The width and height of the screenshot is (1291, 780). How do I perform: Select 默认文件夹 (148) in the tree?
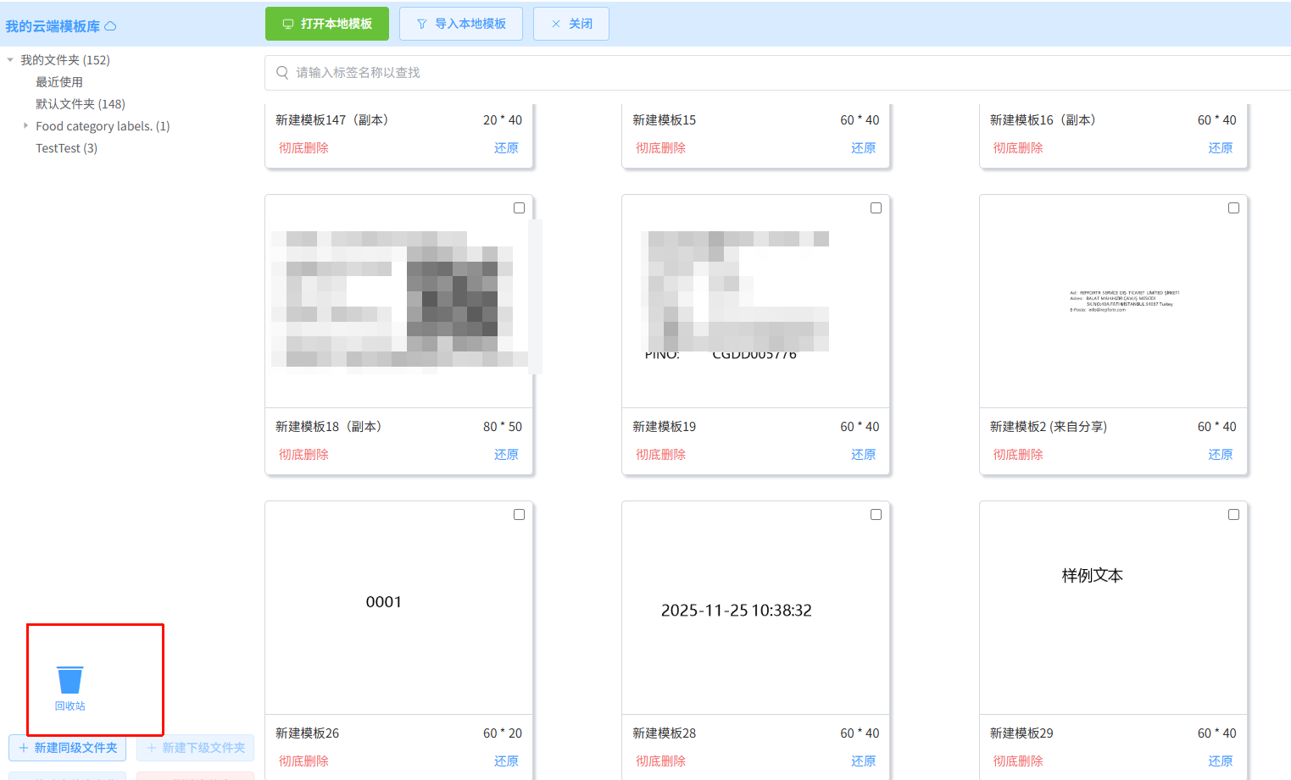(x=81, y=104)
